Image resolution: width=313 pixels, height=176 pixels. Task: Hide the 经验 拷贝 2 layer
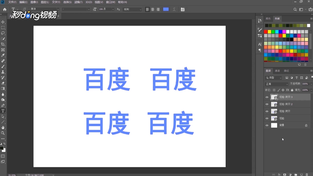(267, 104)
